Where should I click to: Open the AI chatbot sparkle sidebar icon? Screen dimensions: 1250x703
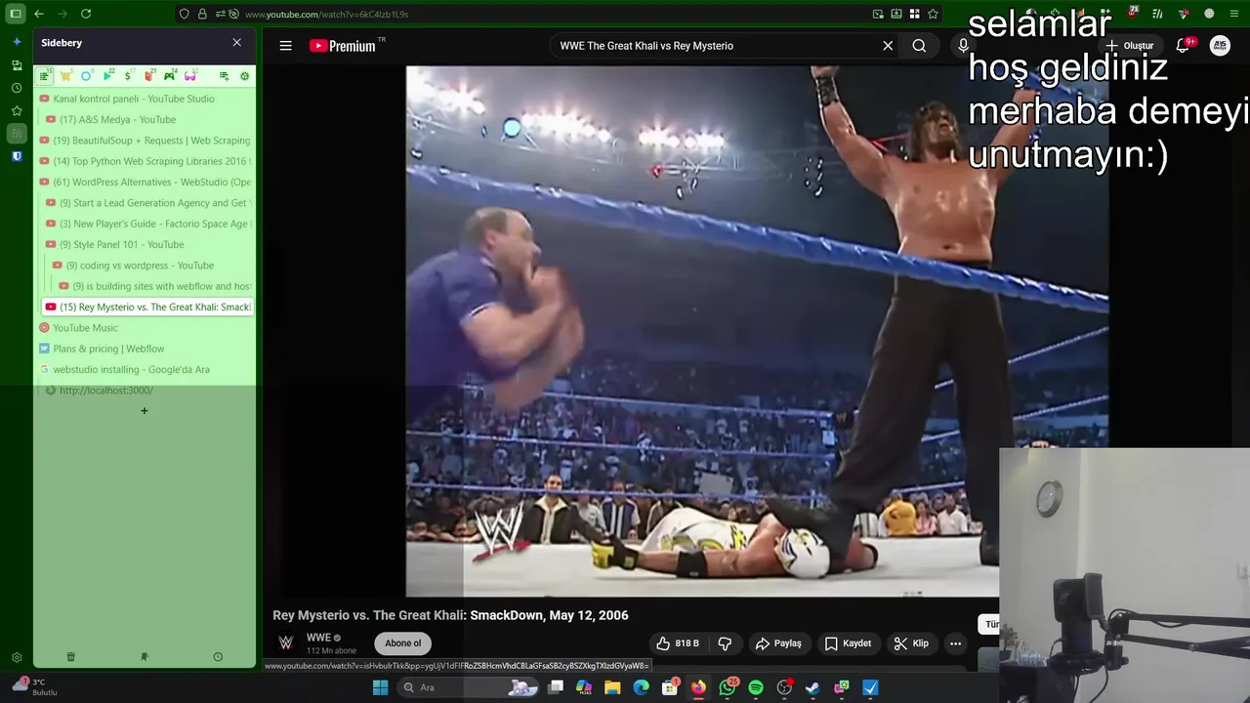coord(17,42)
